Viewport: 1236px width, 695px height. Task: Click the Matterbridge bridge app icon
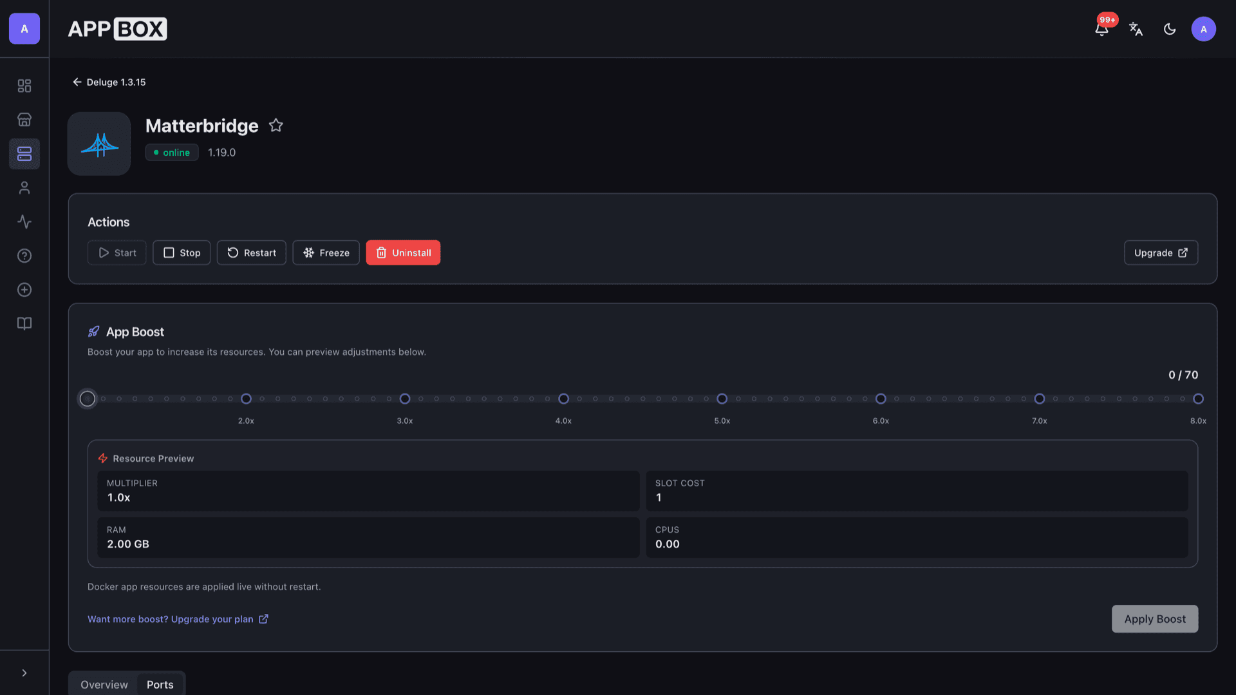(x=99, y=144)
